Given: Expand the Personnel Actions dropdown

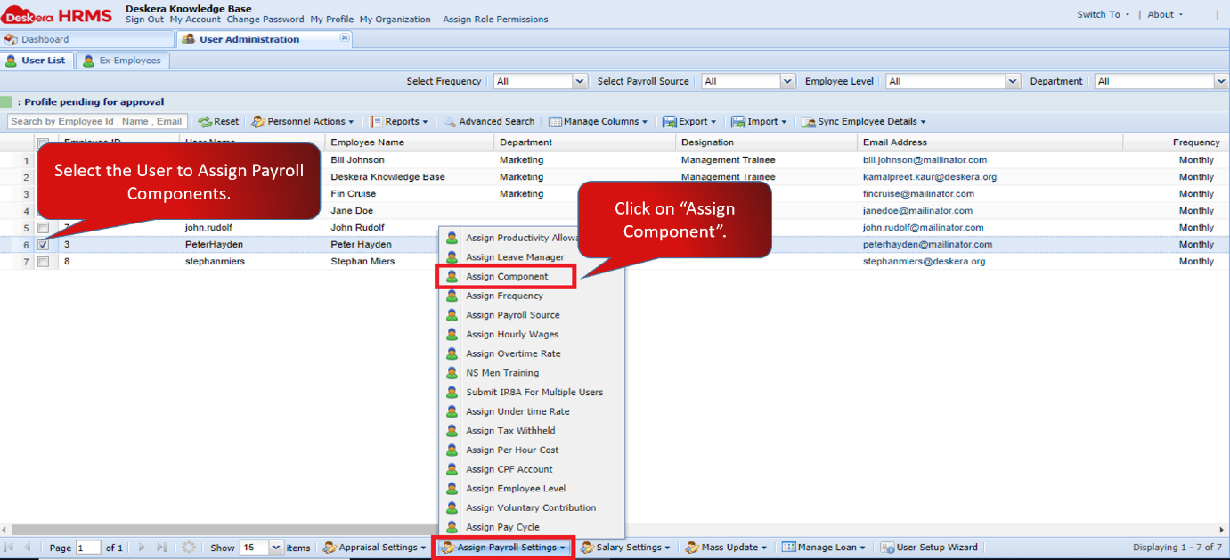Looking at the screenshot, I should pyautogui.click(x=303, y=122).
